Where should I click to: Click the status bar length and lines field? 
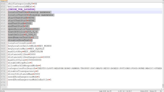pos(105,91)
